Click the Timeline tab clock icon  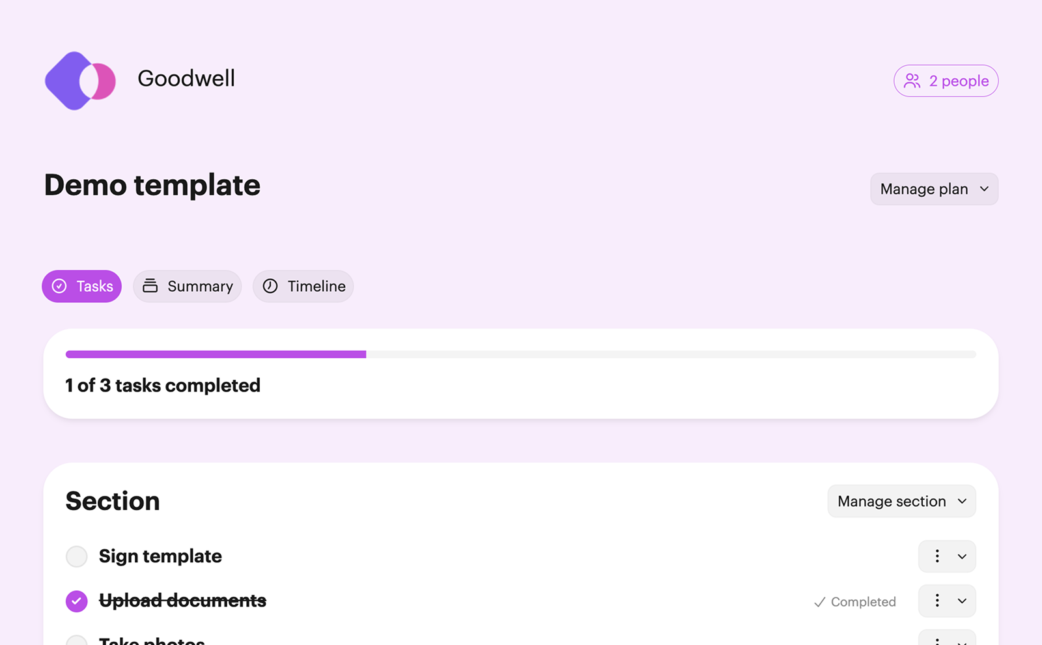pyautogui.click(x=270, y=287)
